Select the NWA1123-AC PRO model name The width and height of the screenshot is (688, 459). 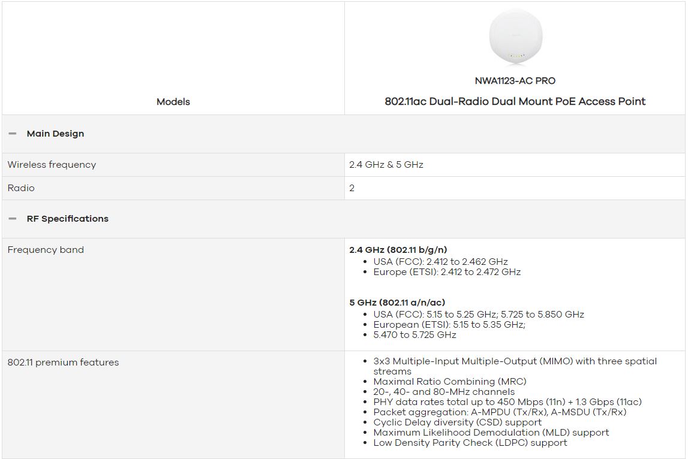click(515, 81)
